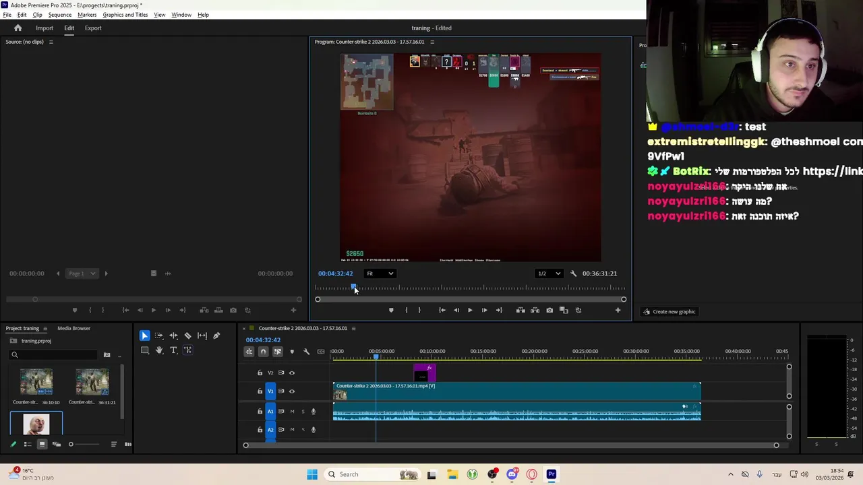Viewport: 863px width, 485px height.
Task: Toggle Snap in Timeline
Action: tap(263, 351)
